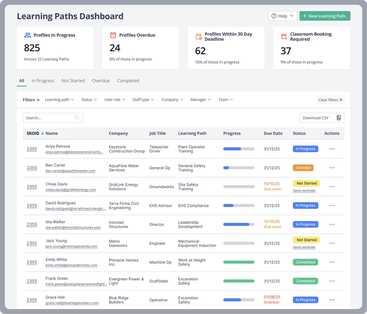
Task: Switch to the Completed tab
Action: 128,81
